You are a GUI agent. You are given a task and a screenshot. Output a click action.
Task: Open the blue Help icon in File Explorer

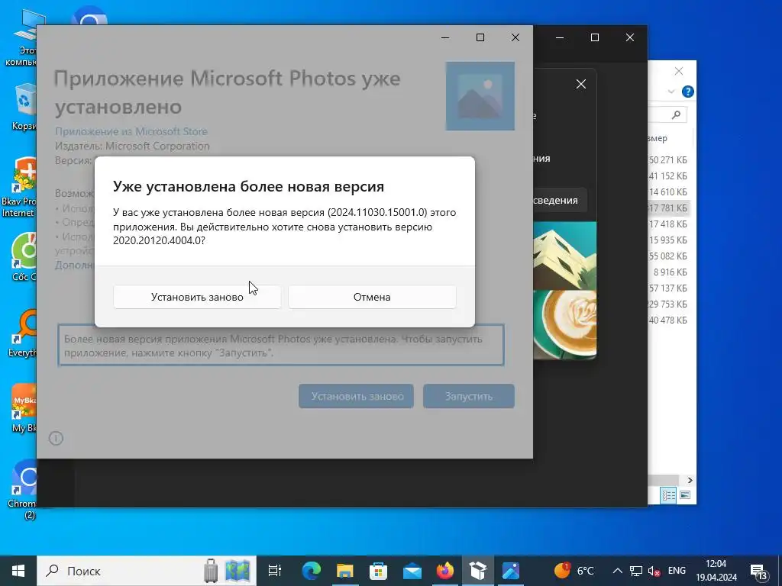point(688,92)
